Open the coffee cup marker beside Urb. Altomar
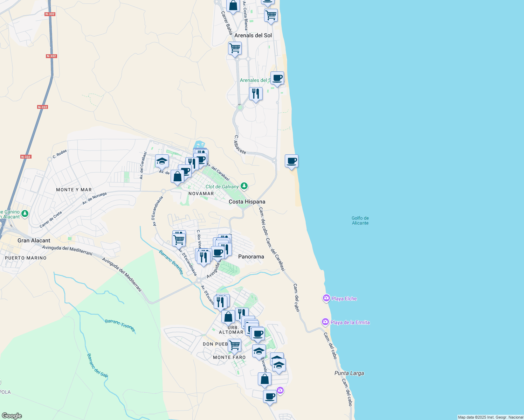 tap(258, 333)
